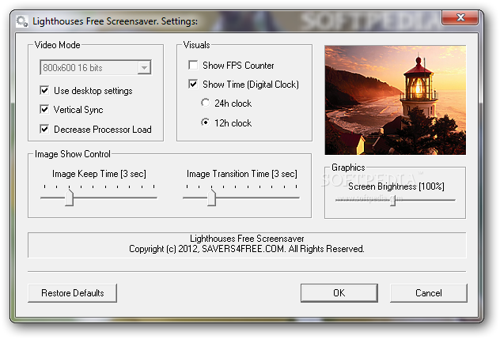Close the Settings dialog window
Screen dimensions: 500x339
click(x=460, y=17)
